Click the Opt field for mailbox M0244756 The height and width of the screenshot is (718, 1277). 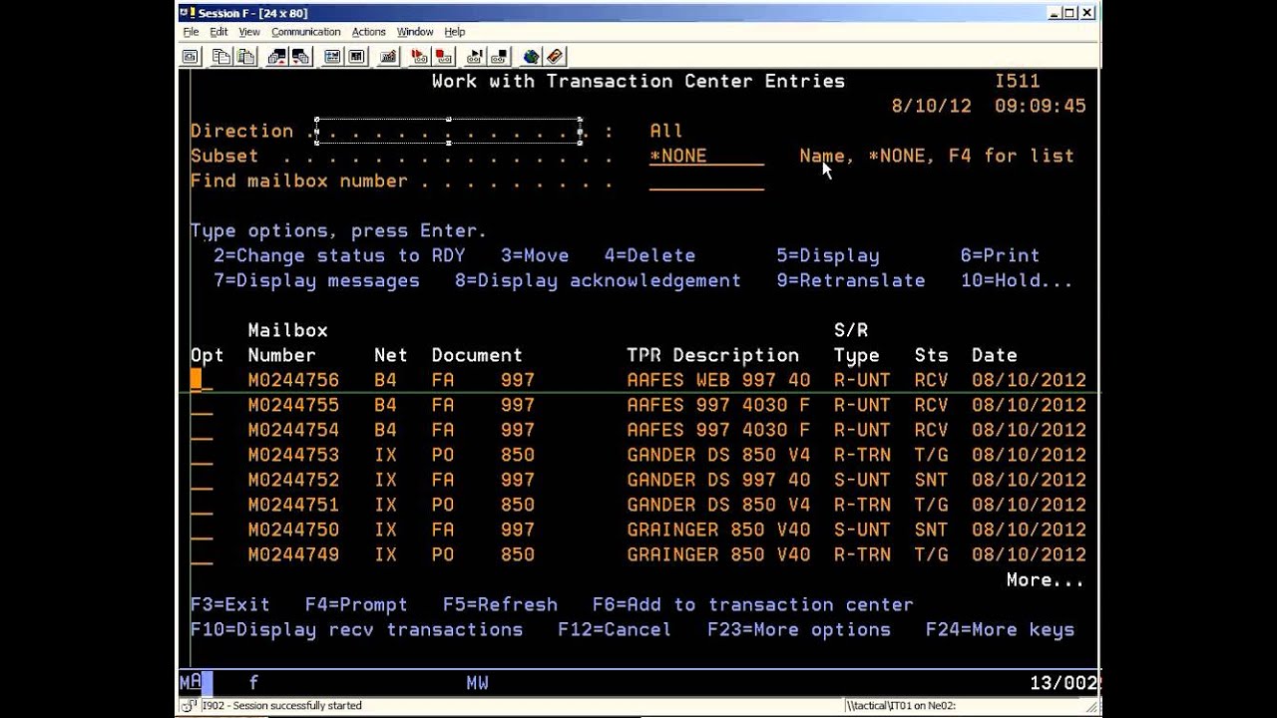tap(202, 381)
